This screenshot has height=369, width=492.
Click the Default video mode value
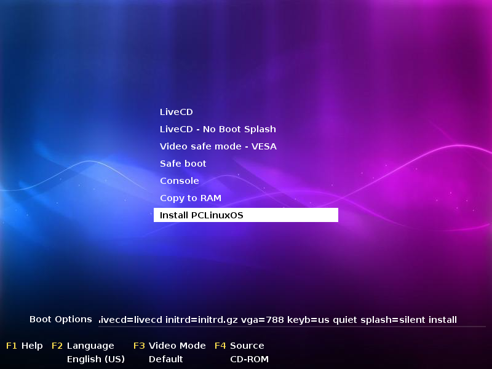click(x=165, y=359)
